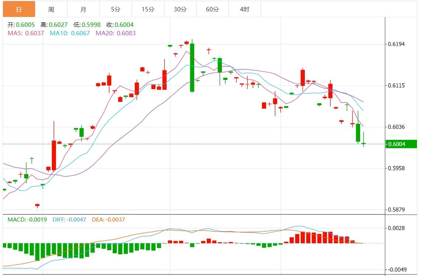Select the DIFF: -0.0047 indicator label
Image resolution: width=421 pixels, height=276 pixels.
69,220
